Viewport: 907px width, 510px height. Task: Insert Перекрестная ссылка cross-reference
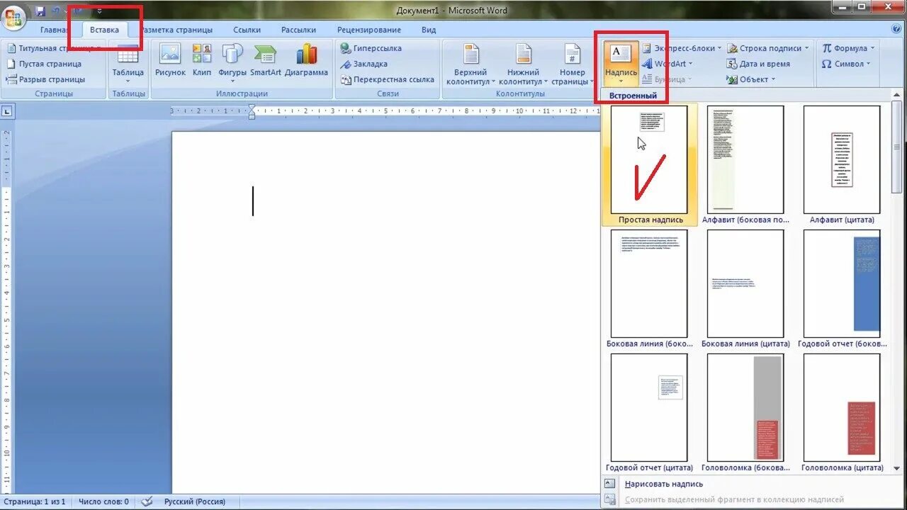coord(387,79)
